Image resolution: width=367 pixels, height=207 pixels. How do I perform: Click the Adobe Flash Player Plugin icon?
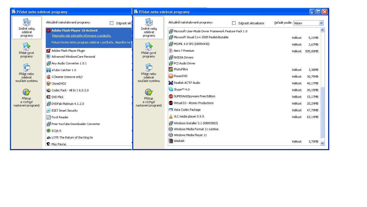(x=49, y=50)
